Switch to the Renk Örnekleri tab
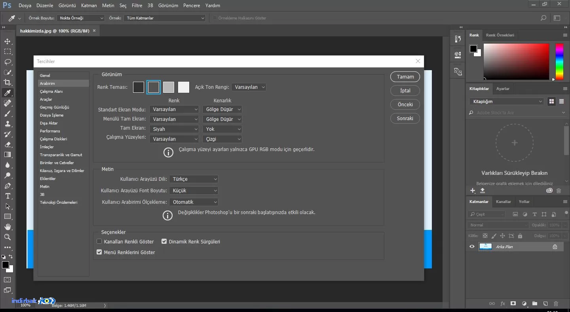This screenshot has height=312, width=570. click(x=500, y=35)
